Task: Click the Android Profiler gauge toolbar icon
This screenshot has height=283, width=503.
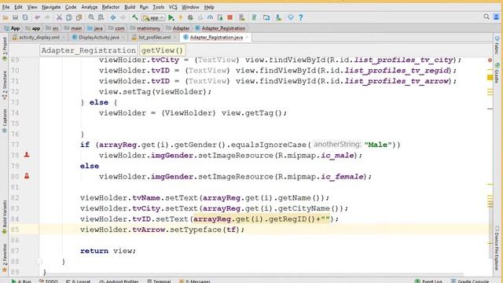Action: 210,17
